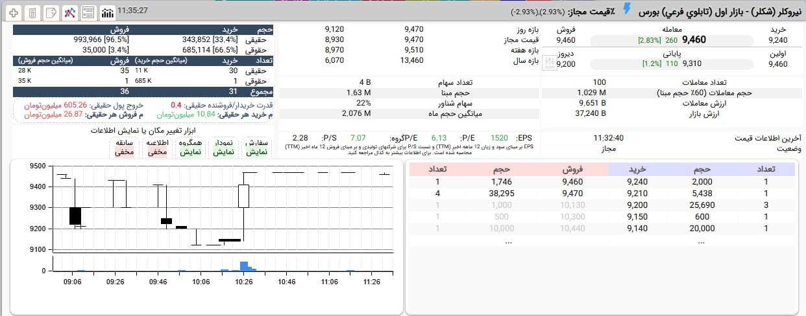Click the مجموع row total 36

[x=124, y=91]
